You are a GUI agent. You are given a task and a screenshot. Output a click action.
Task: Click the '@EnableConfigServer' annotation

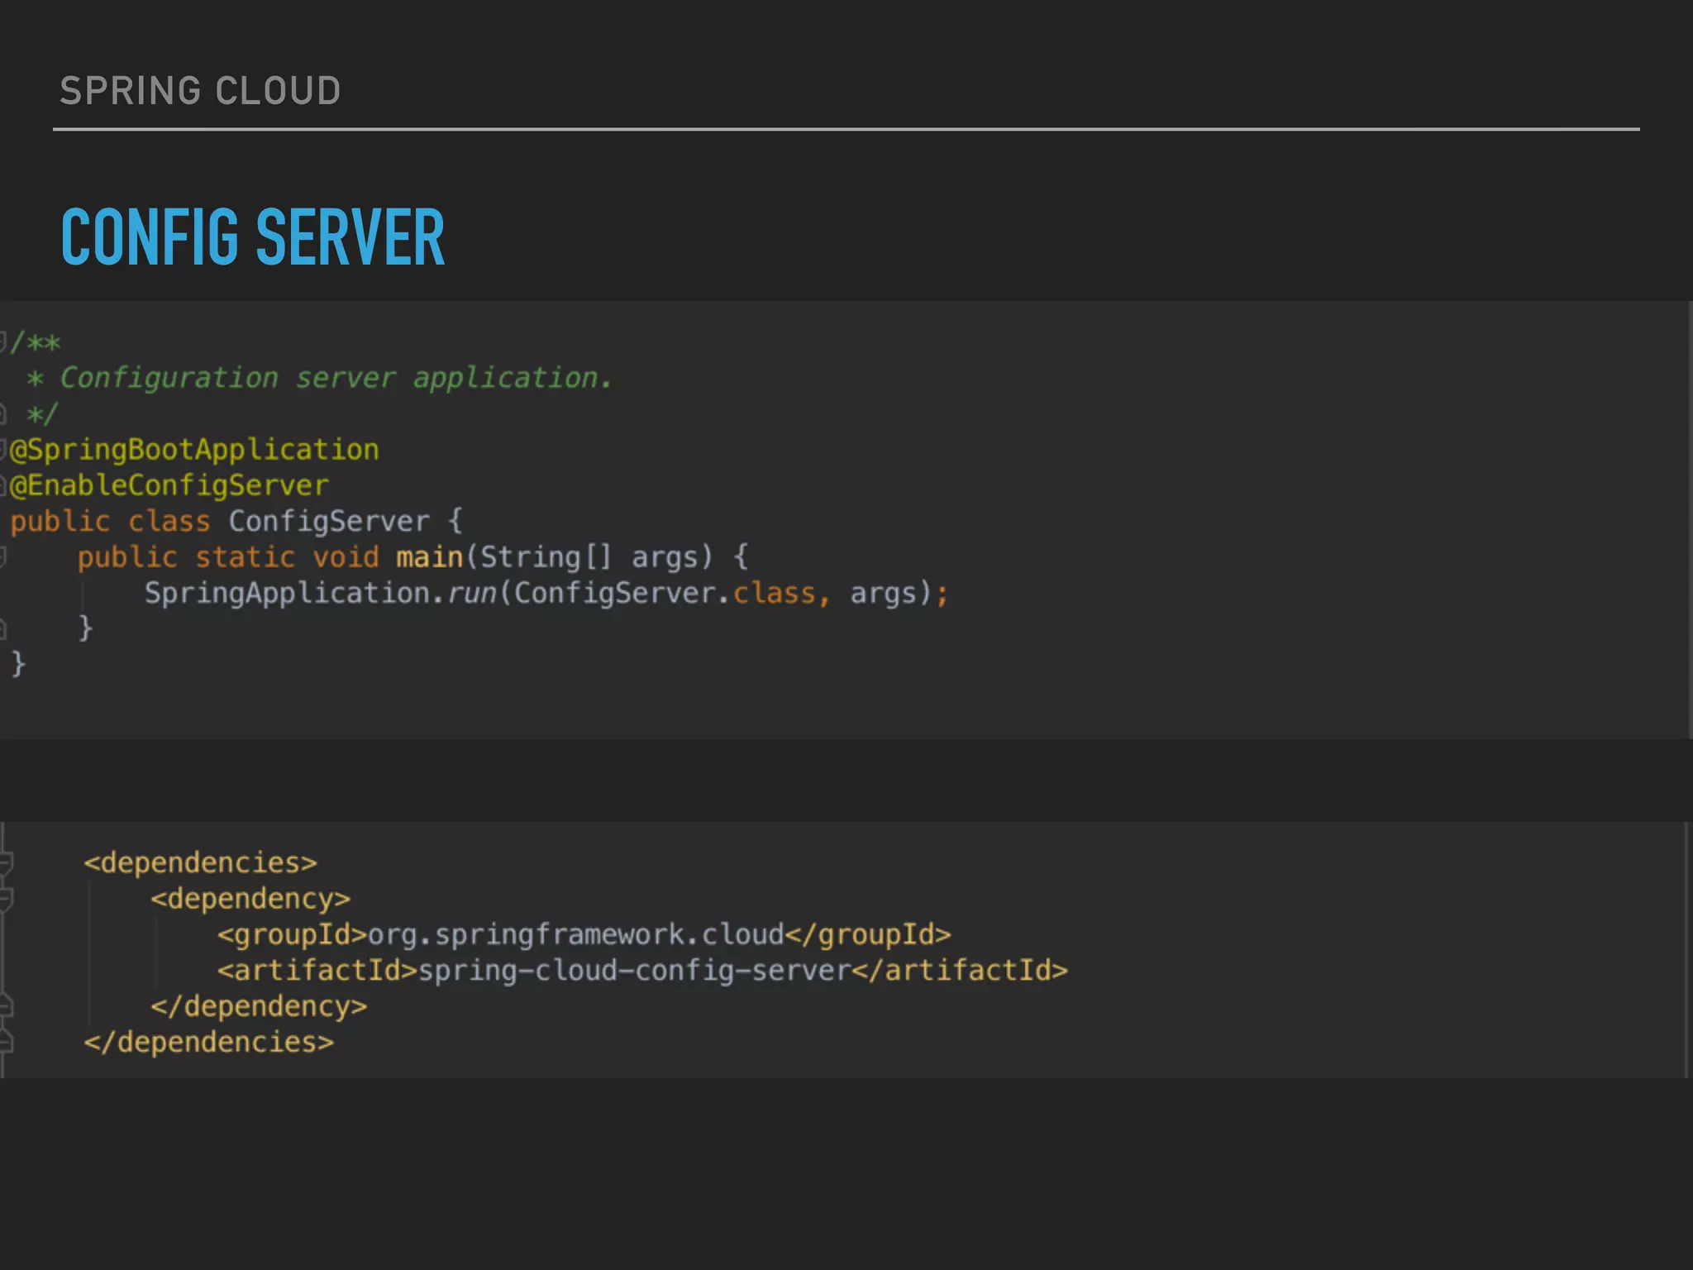(169, 485)
